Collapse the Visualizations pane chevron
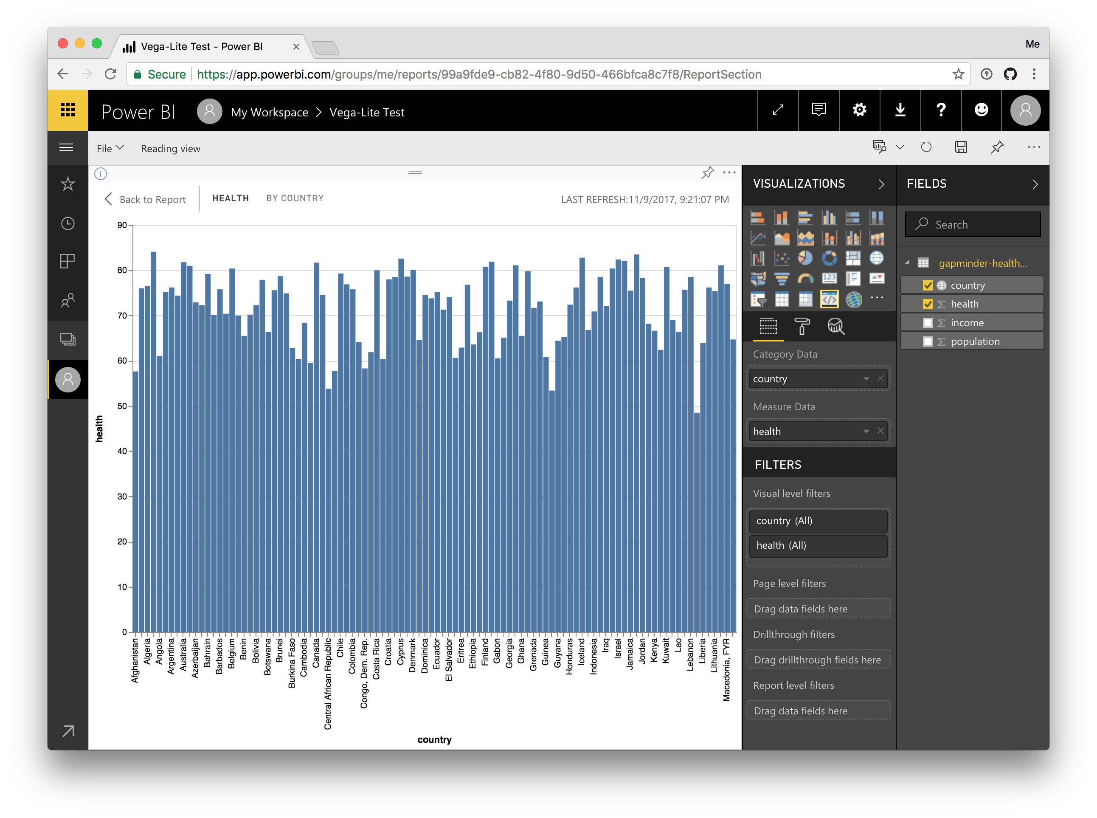Screen dimensions: 1097x818 [x=881, y=184]
